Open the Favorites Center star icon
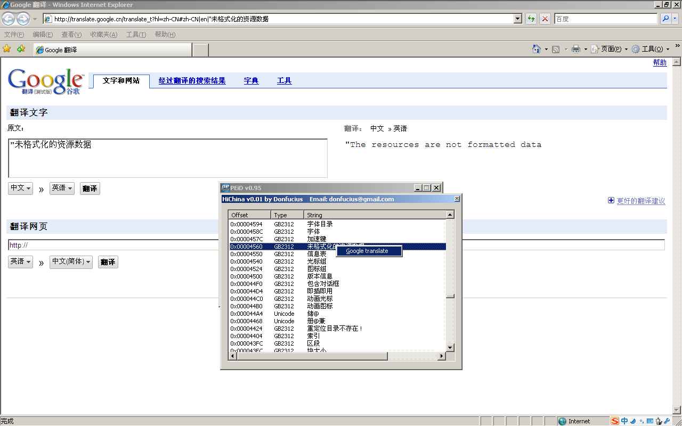The width and height of the screenshot is (682, 426). (7, 49)
